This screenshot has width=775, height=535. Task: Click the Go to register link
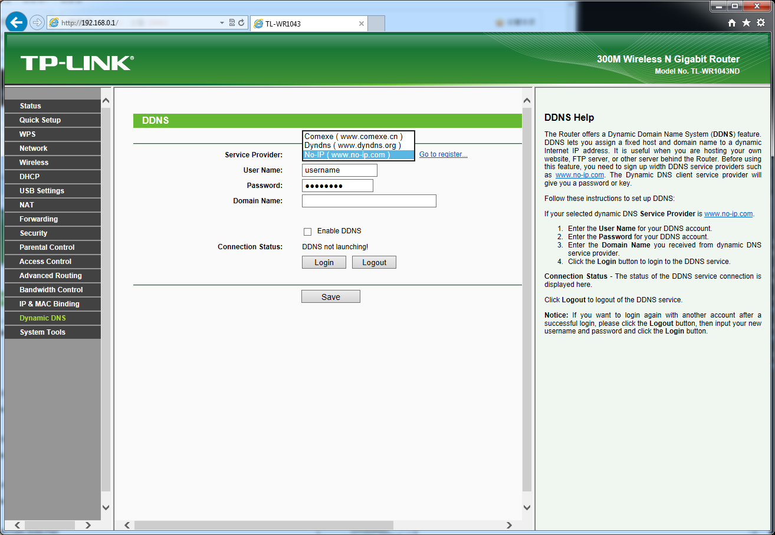443,154
